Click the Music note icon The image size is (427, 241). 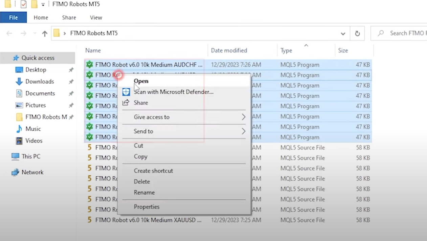[19, 129]
